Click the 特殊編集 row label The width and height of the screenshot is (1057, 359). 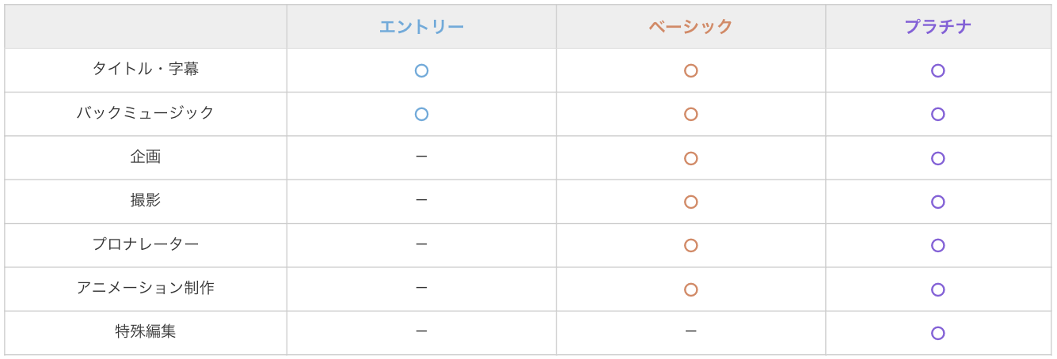tap(146, 332)
